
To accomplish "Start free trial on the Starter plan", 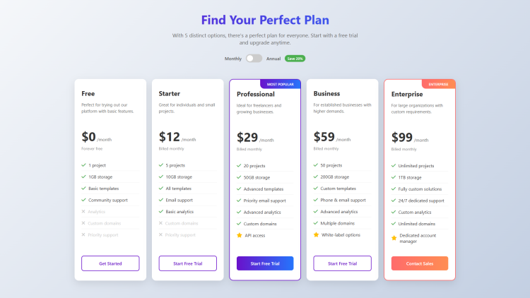I will pyautogui.click(x=187, y=263).
